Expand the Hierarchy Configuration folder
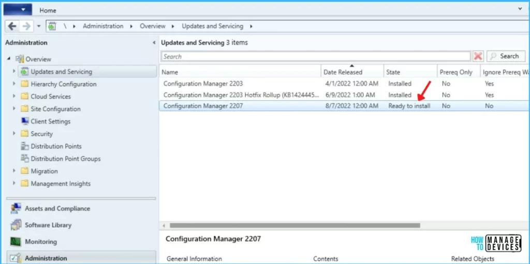 coord(14,84)
